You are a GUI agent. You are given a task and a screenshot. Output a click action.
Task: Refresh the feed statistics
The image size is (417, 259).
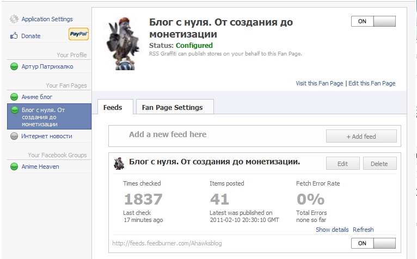click(x=363, y=230)
